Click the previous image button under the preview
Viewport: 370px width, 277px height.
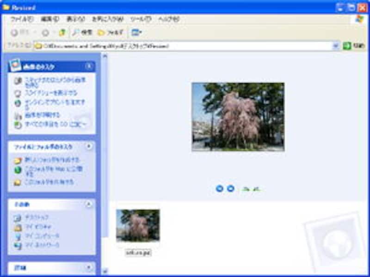click(x=220, y=188)
